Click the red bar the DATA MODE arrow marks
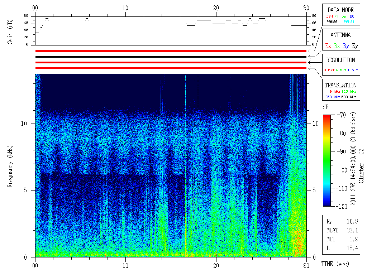This screenshot has height=275, width=367. click(x=171, y=51)
